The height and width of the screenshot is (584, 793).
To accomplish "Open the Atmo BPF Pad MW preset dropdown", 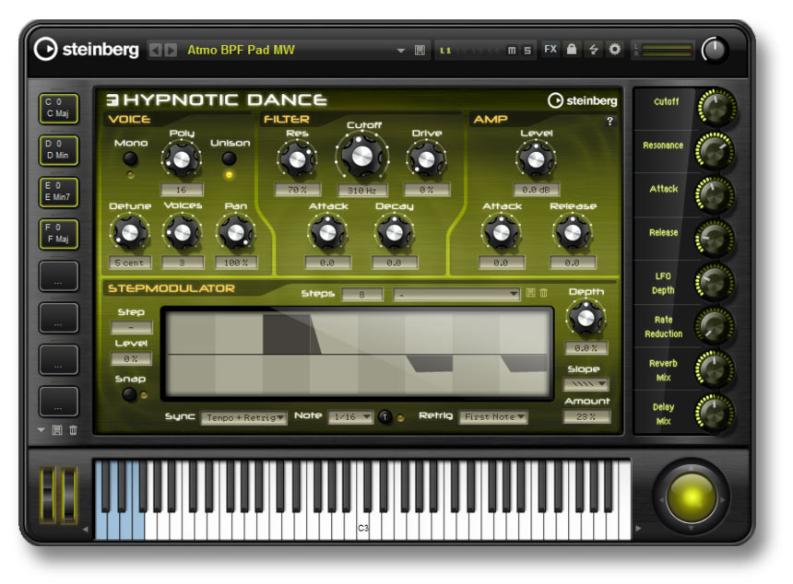I will tap(400, 51).
